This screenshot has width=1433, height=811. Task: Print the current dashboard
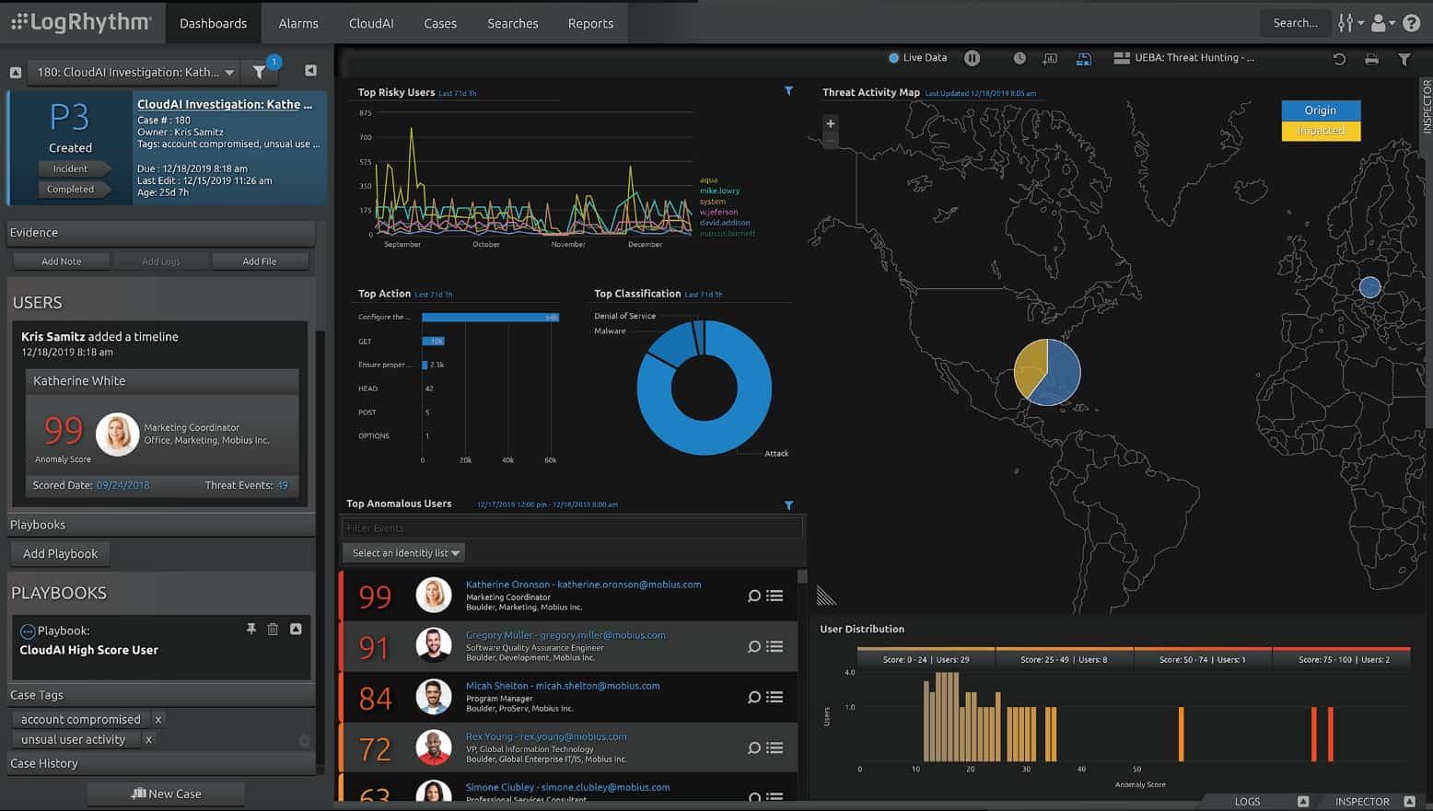1371,57
